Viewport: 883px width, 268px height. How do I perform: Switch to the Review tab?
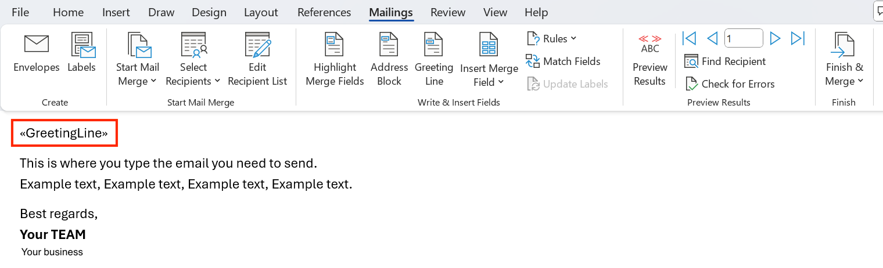point(448,12)
